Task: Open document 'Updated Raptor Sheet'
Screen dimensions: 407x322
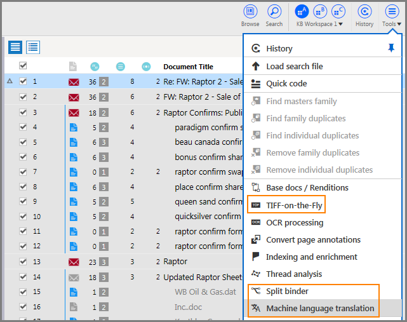Action: point(203,278)
